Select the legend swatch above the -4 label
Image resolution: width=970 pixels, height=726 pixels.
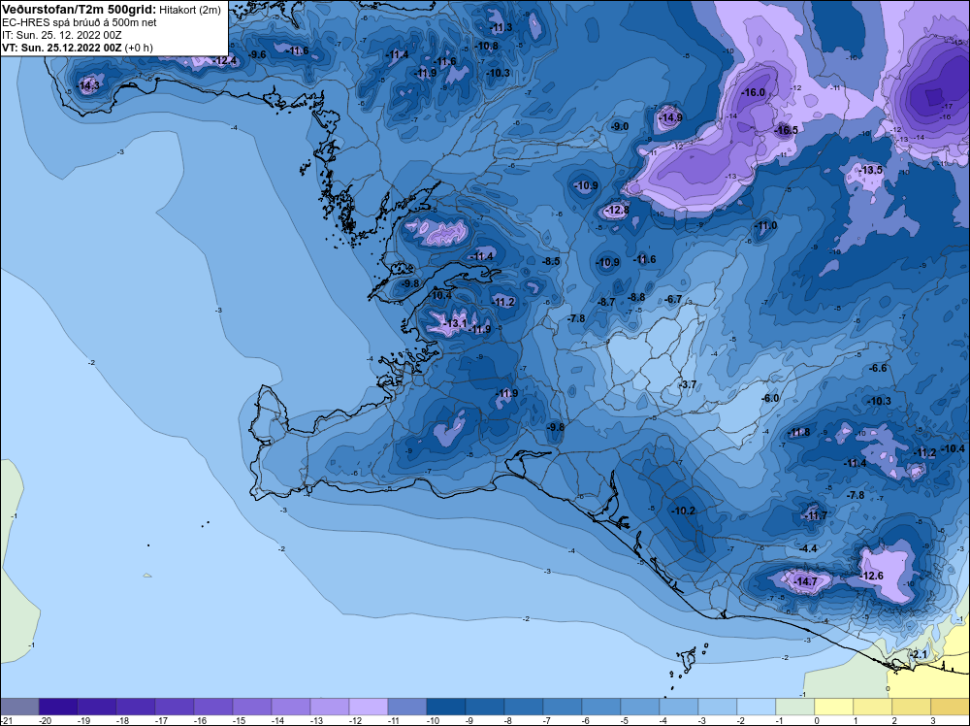coord(679,707)
